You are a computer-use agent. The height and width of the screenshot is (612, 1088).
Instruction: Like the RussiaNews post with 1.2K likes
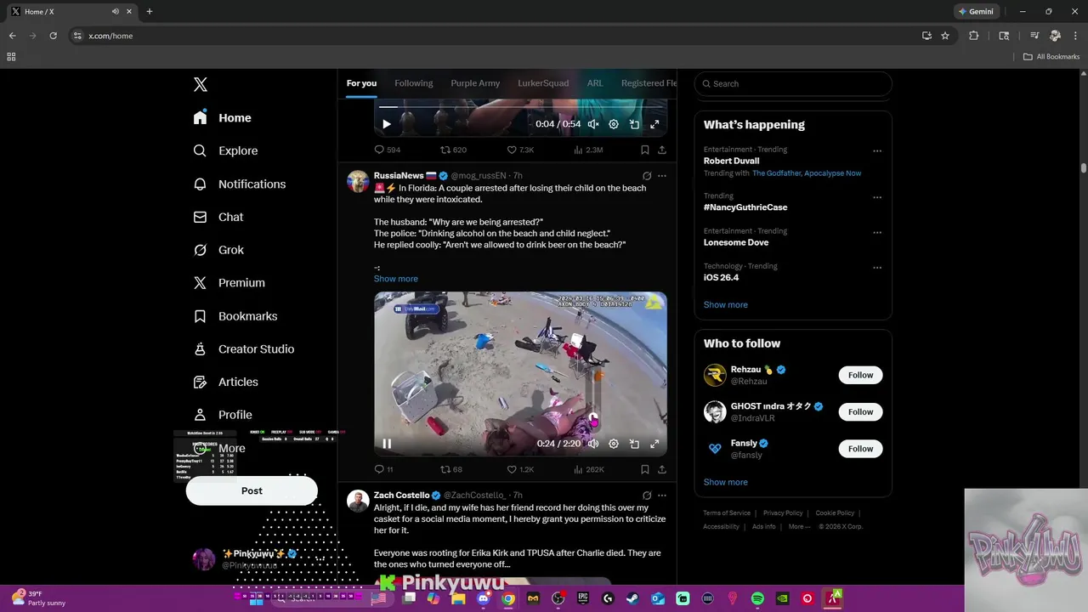coord(520,469)
